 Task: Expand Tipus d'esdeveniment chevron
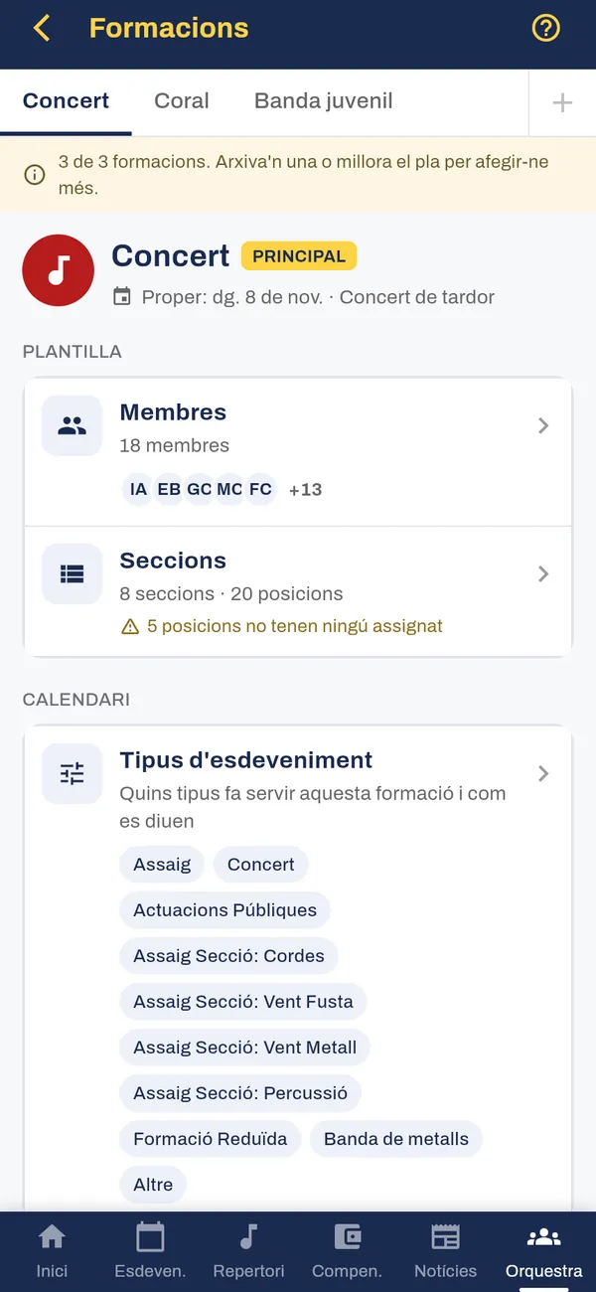(543, 773)
